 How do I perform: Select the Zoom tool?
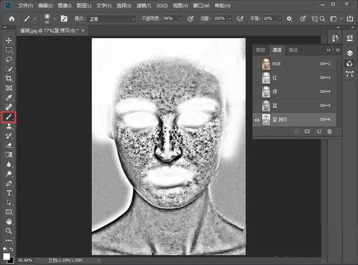9,231
